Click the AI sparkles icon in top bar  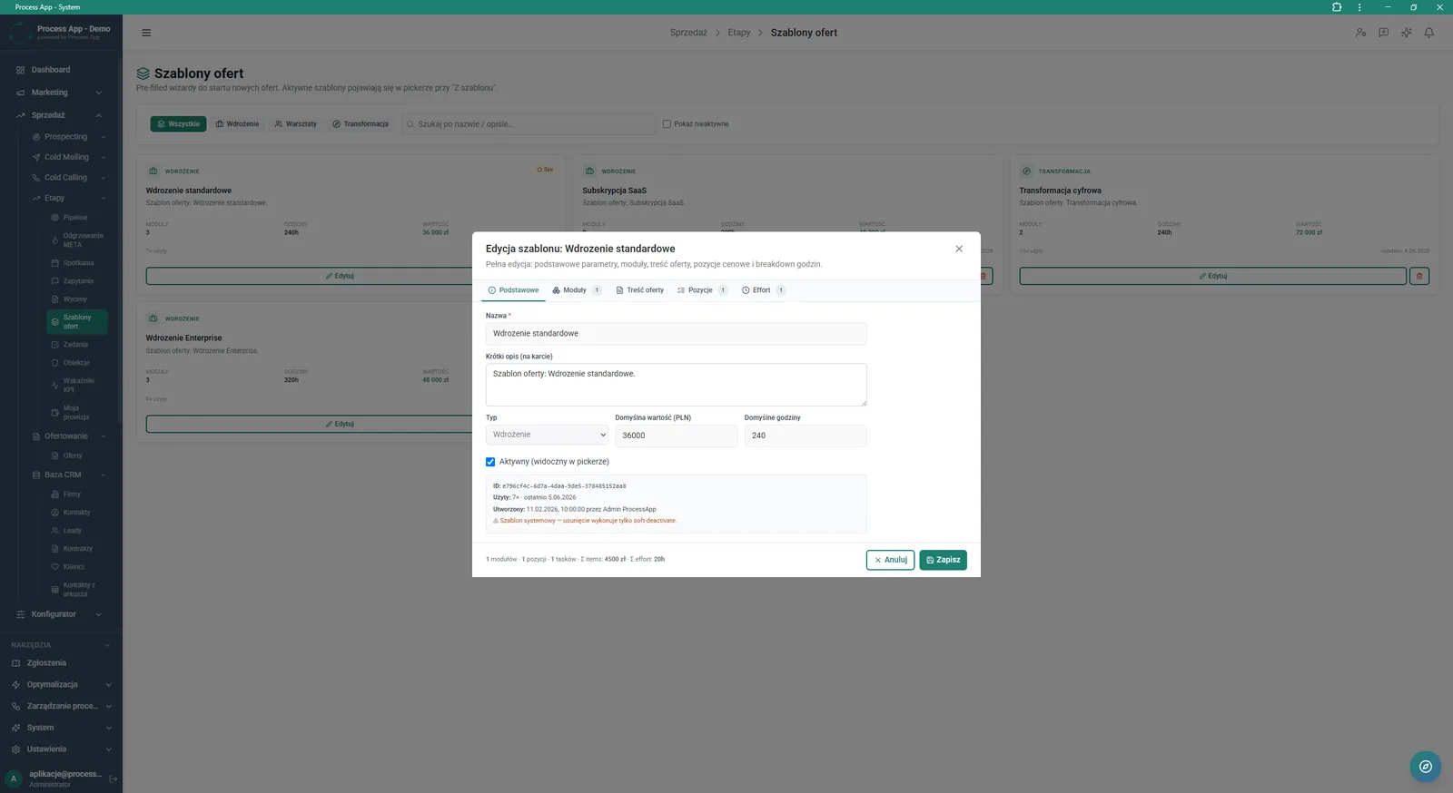1406,33
